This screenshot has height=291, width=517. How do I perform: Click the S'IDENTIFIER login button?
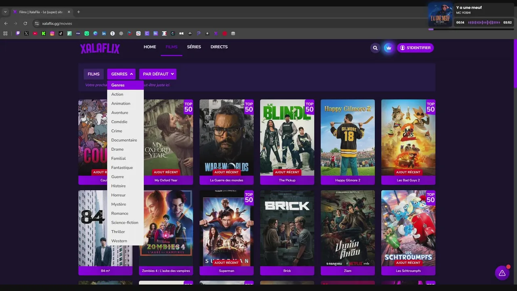(x=415, y=48)
